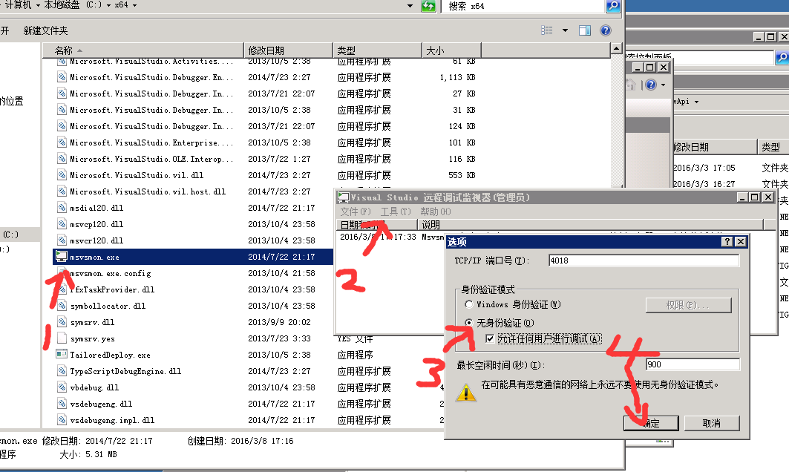Click the Microsoft.VisualStudio.vil.host.dll file icon
789x472 pixels.
pos(62,191)
